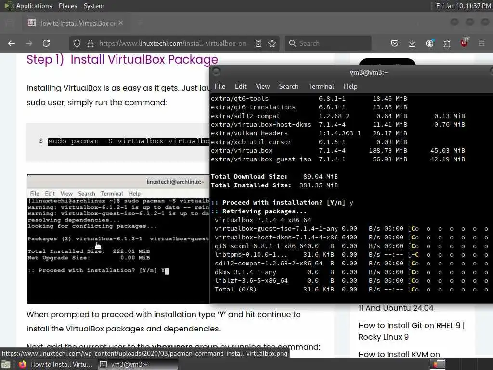Image resolution: width=493 pixels, height=370 pixels.
Task: Open the Places menu in top panel
Action: tap(67, 6)
